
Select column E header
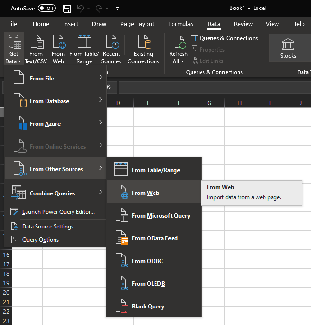pyautogui.click(x=148, y=103)
